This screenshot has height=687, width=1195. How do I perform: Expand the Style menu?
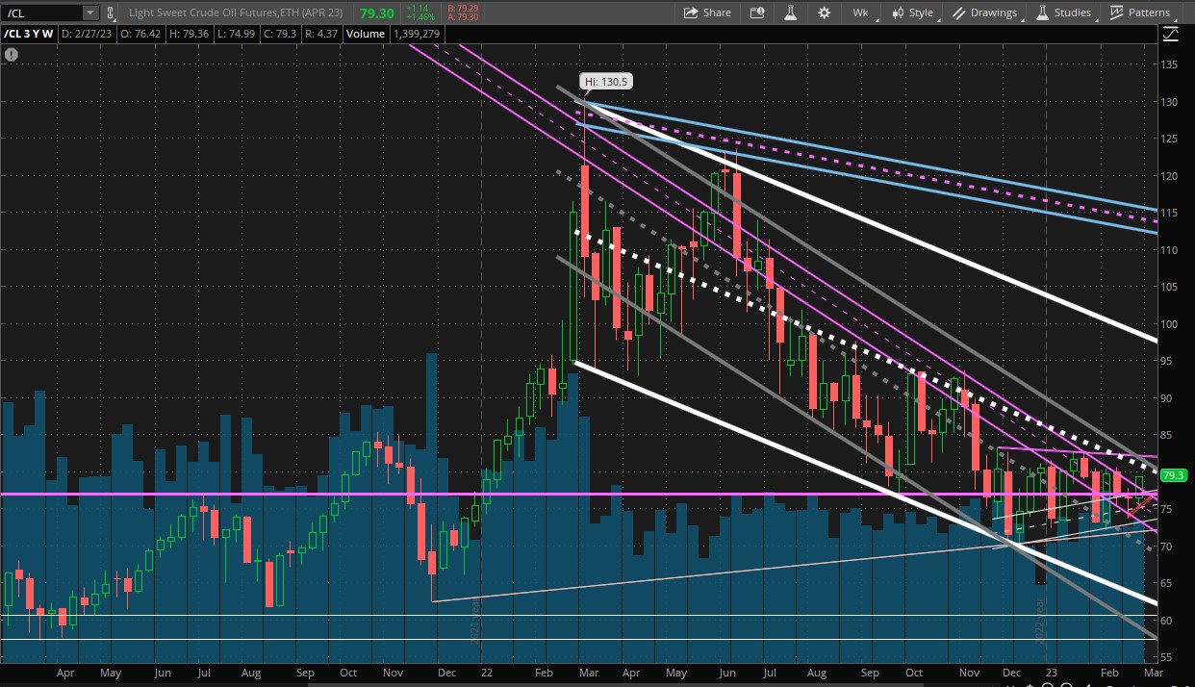click(x=912, y=13)
